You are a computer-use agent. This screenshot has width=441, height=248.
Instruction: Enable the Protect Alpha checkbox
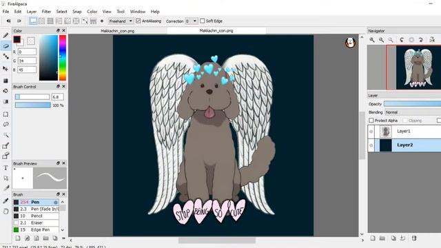(371, 121)
